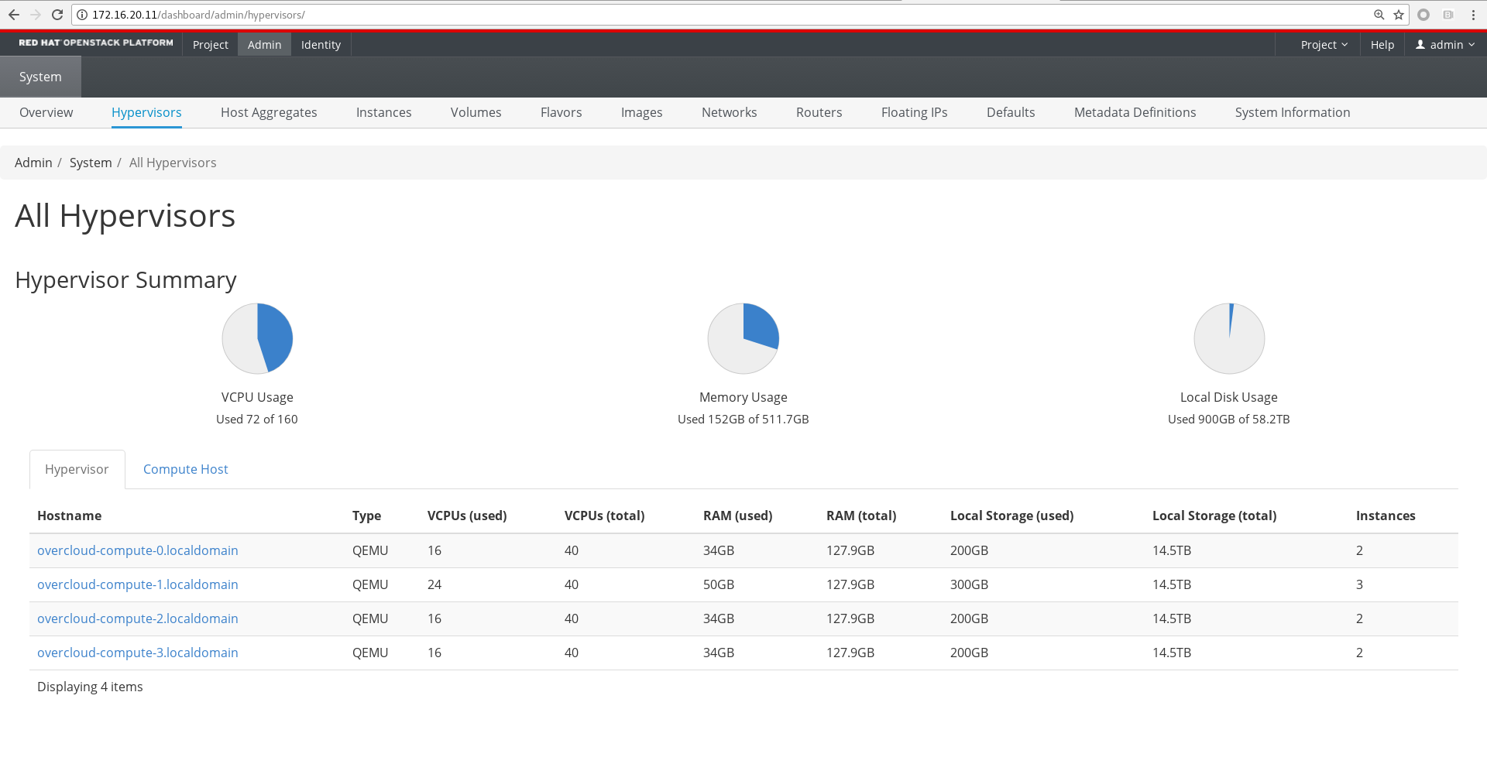Click the 50GB RAM used cell
The image size is (1487, 764).
[719, 584]
